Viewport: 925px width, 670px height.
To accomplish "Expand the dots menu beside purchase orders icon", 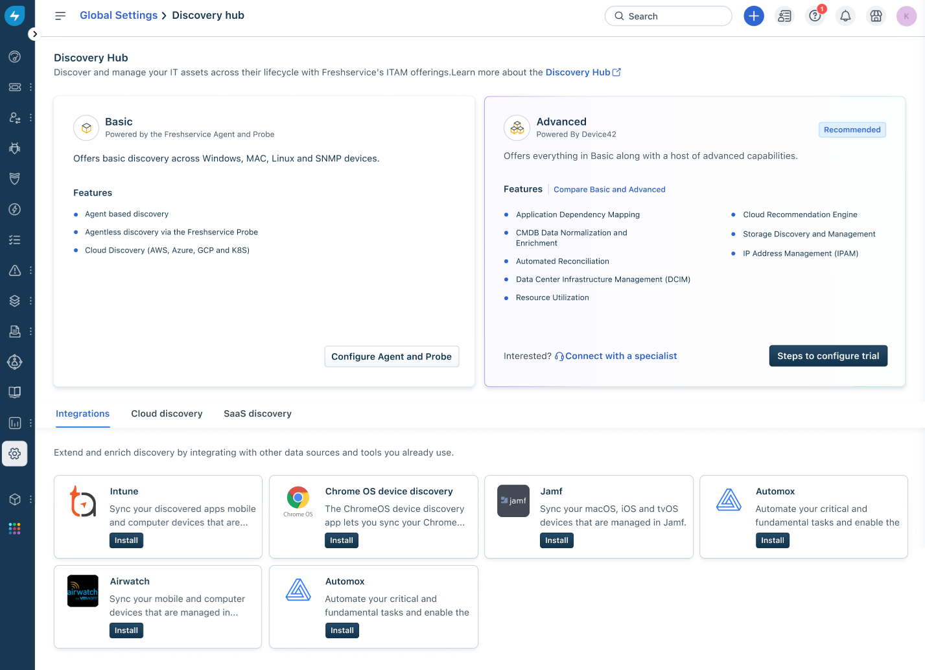I will pyautogui.click(x=30, y=331).
